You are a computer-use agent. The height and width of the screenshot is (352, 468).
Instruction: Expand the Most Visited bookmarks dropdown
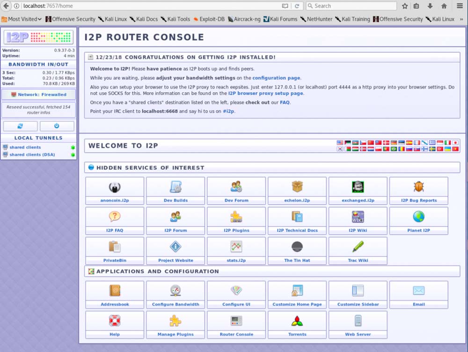coord(22,19)
